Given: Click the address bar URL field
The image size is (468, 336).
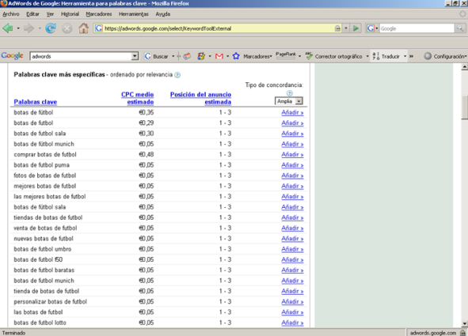Looking at the screenshot, I should pyautogui.click(x=218, y=28).
